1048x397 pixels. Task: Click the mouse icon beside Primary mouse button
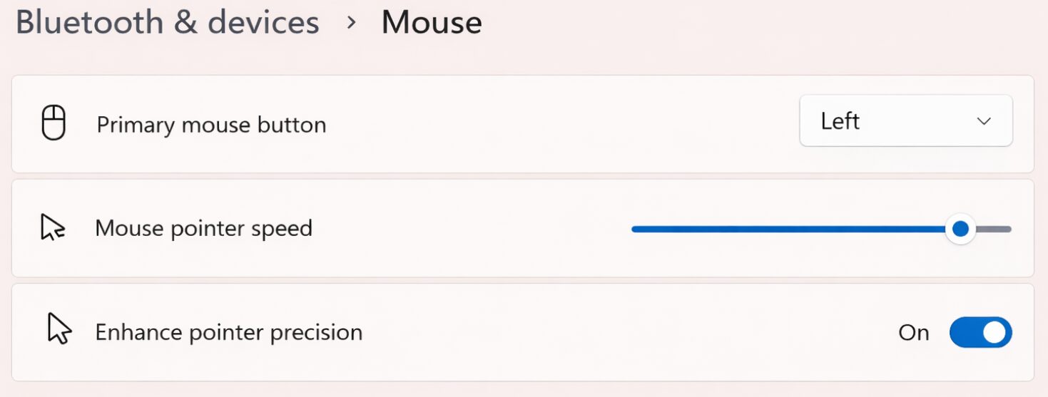coord(54,123)
